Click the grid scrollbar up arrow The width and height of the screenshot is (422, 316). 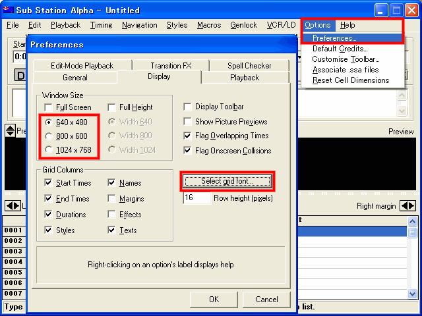[x=412, y=221]
